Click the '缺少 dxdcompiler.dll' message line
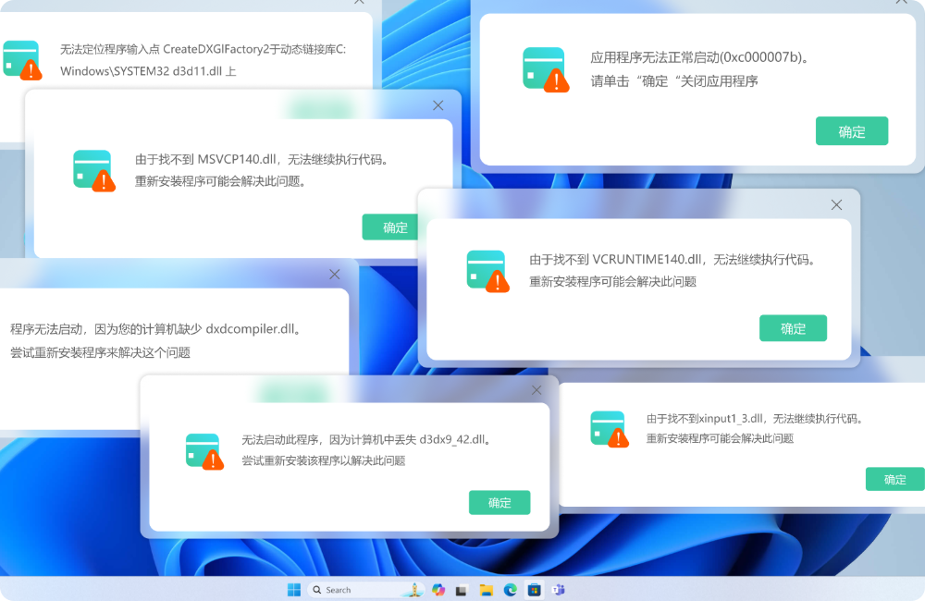The width and height of the screenshot is (925, 601). coord(156,329)
